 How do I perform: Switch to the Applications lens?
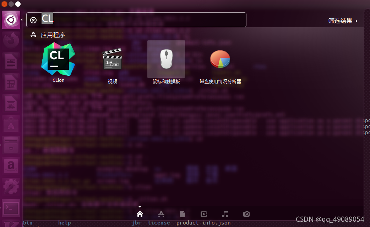tap(161, 214)
